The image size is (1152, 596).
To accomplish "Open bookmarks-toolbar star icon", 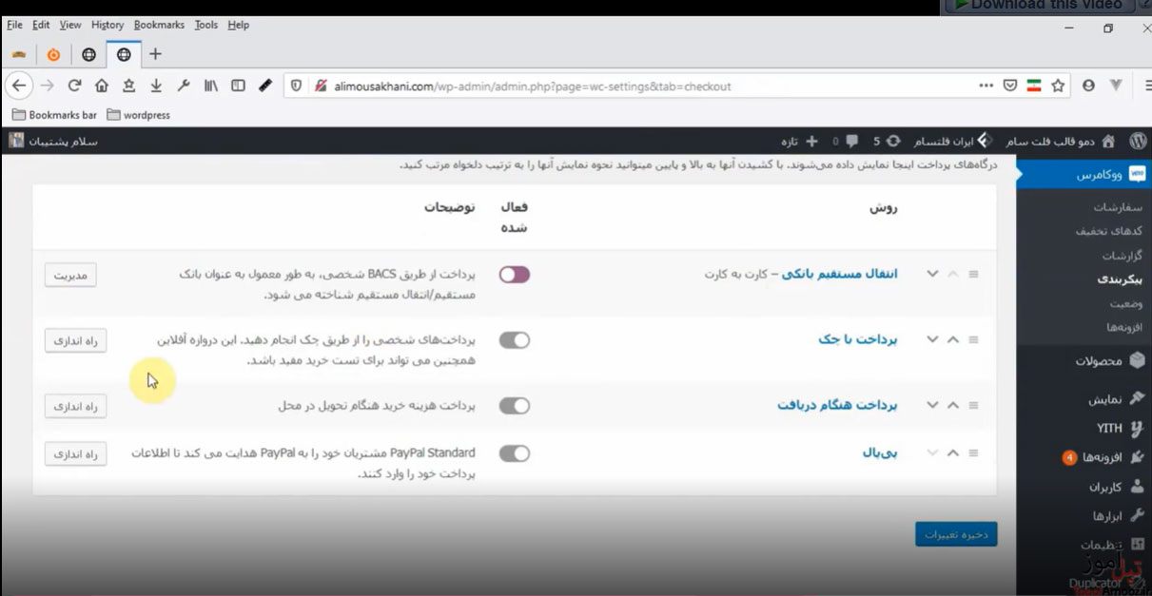I will [x=128, y=86].
